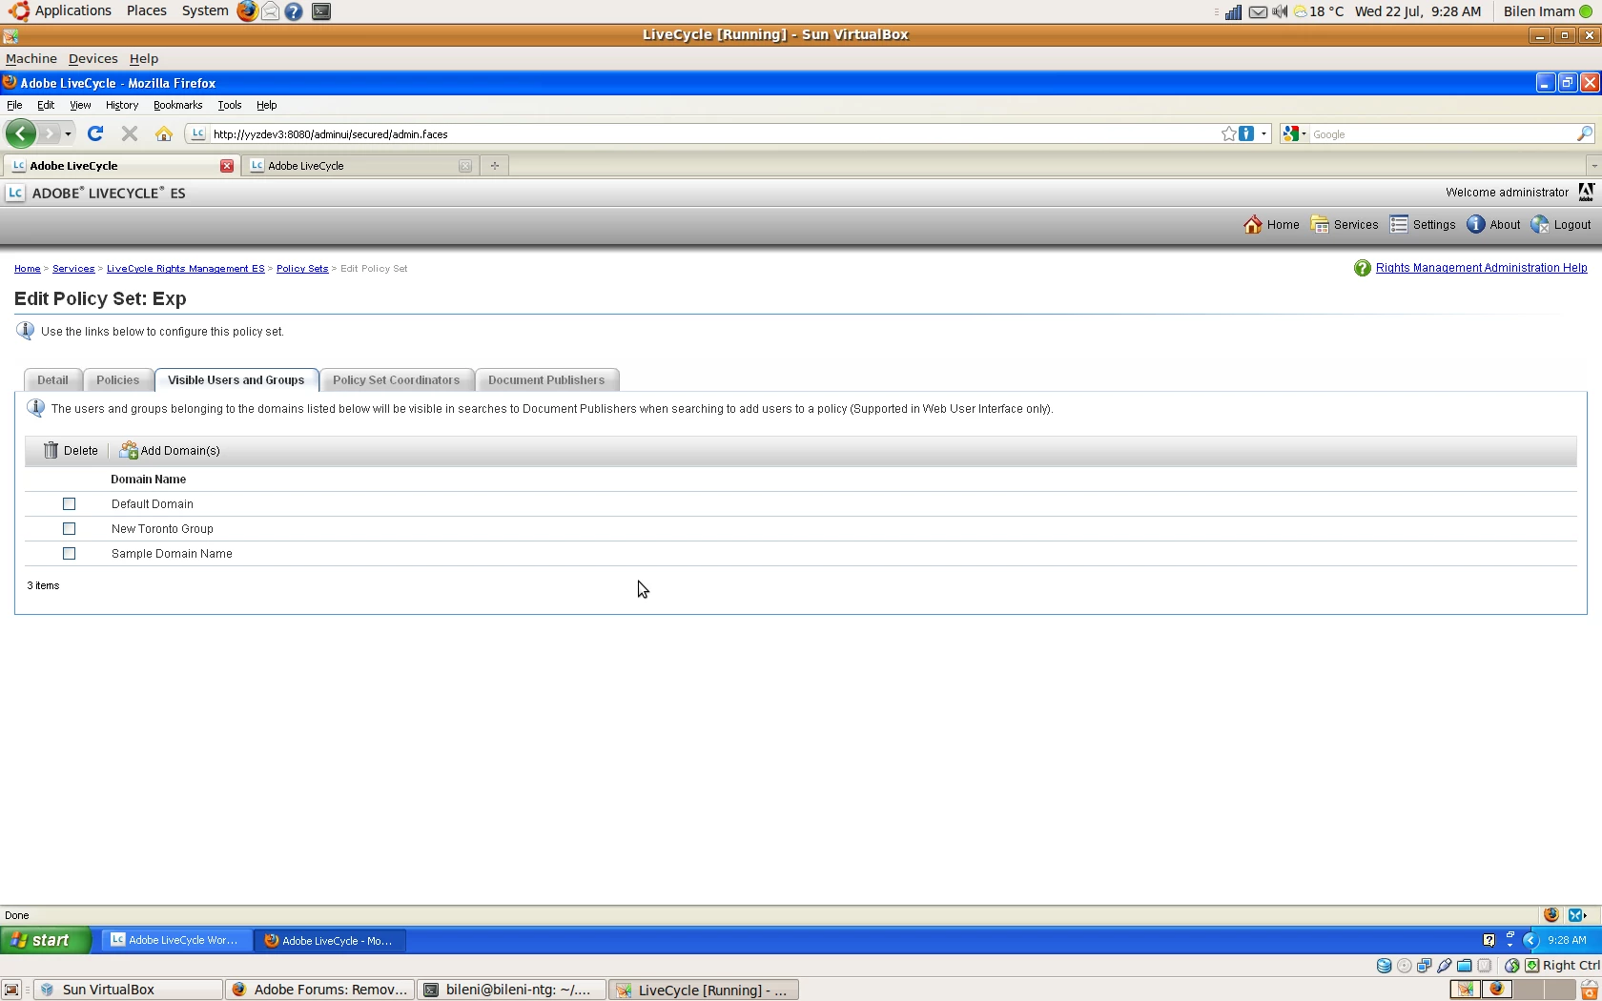Open the search engine selector dropdown
Viewport: 1602px width, 1001px height.
tap(1304, 134)
